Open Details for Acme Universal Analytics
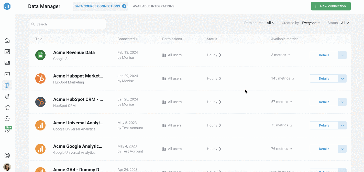 [324, 125]
